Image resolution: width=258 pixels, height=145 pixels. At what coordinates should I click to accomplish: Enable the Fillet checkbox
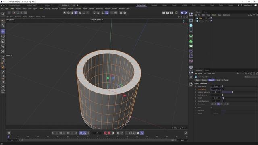(211, 108)
